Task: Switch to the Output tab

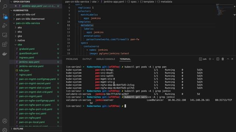Action: (x=87, y=59)
